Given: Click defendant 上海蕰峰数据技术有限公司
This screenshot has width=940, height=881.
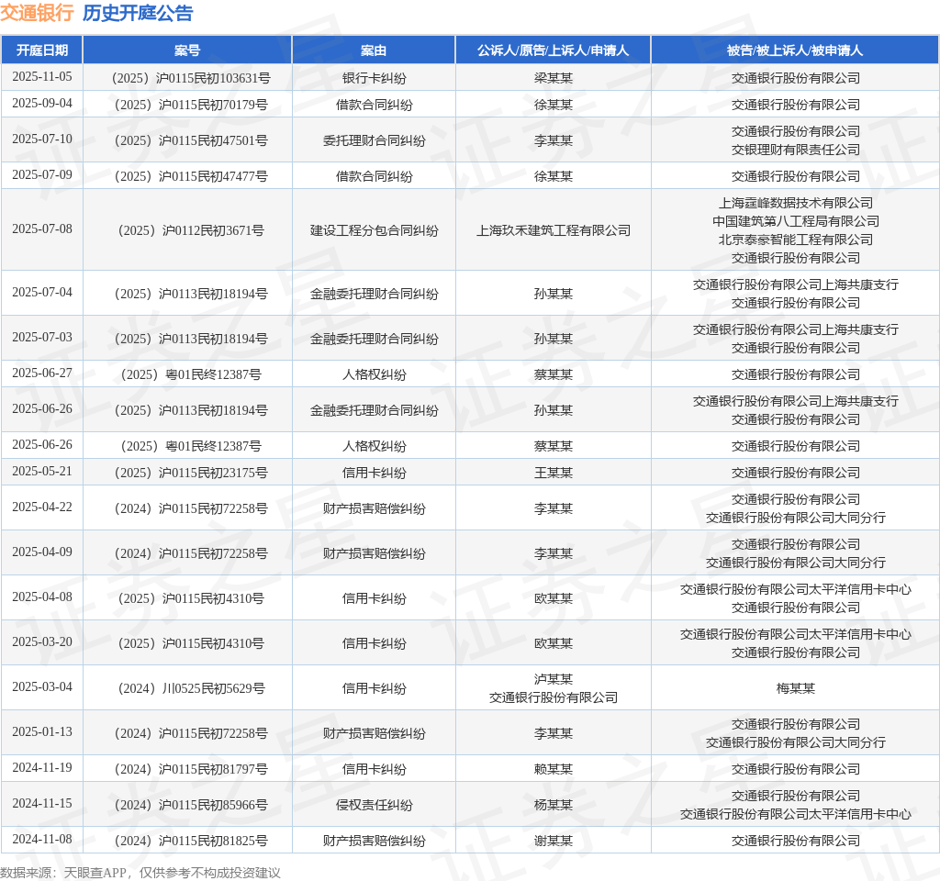Looking at the screenshot, I should click(796, 203).
